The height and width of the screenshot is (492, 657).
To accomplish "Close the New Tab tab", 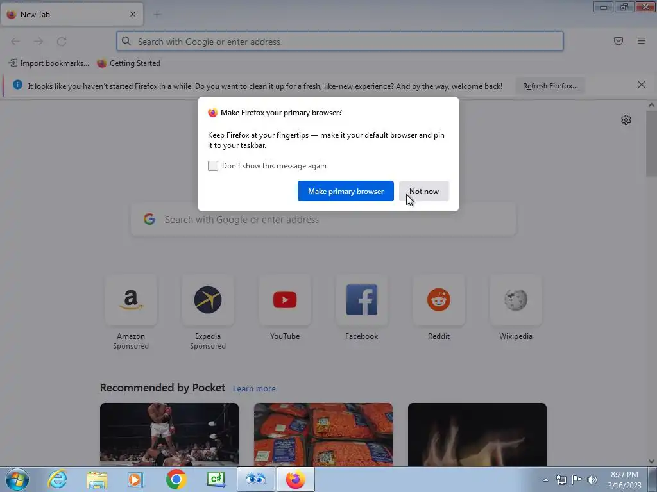I will [x=132, y=14].
